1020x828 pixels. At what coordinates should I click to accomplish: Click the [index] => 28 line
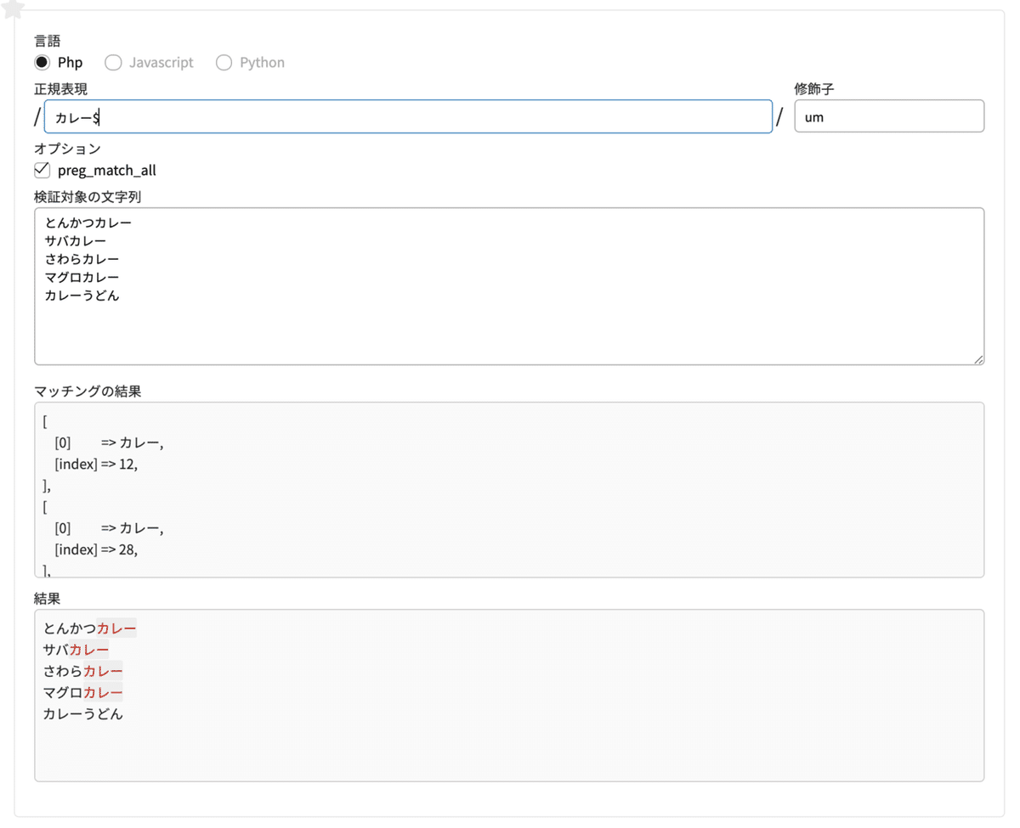tap(96, 549)
